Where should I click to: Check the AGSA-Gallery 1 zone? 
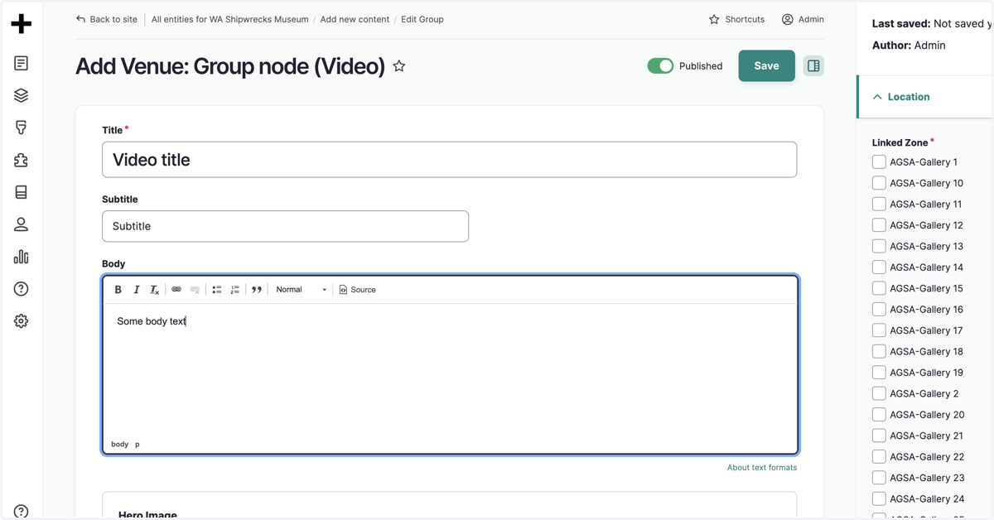[879, 162]
